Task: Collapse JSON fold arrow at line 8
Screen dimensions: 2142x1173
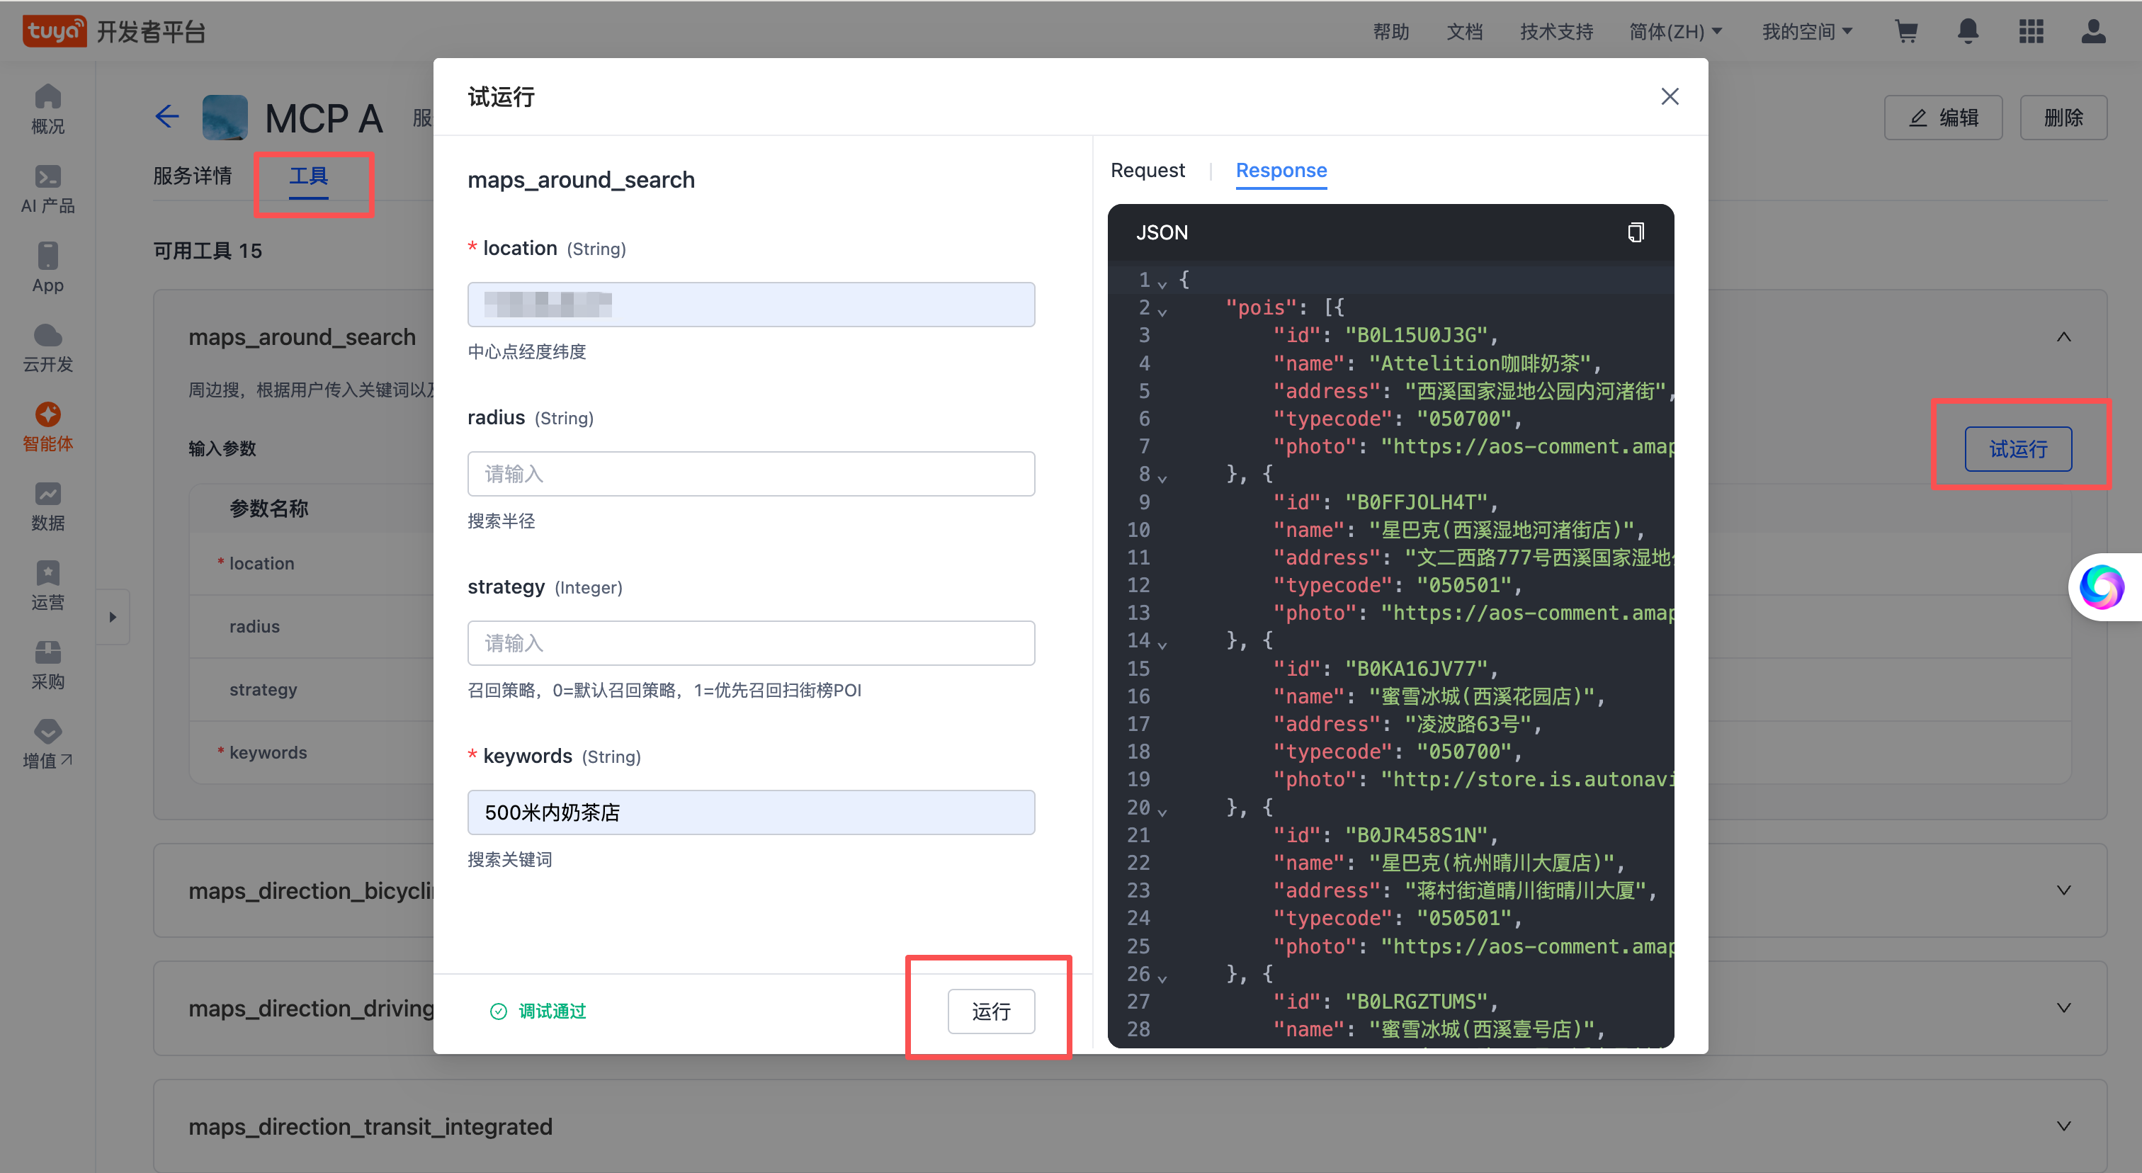Action: (x=1162, y=478)
